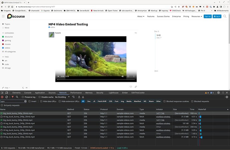Click the topic timeline scroller at 1 / 2
Image resolution: width=230 pixels, height=150 pixels.
click(158, 36)
